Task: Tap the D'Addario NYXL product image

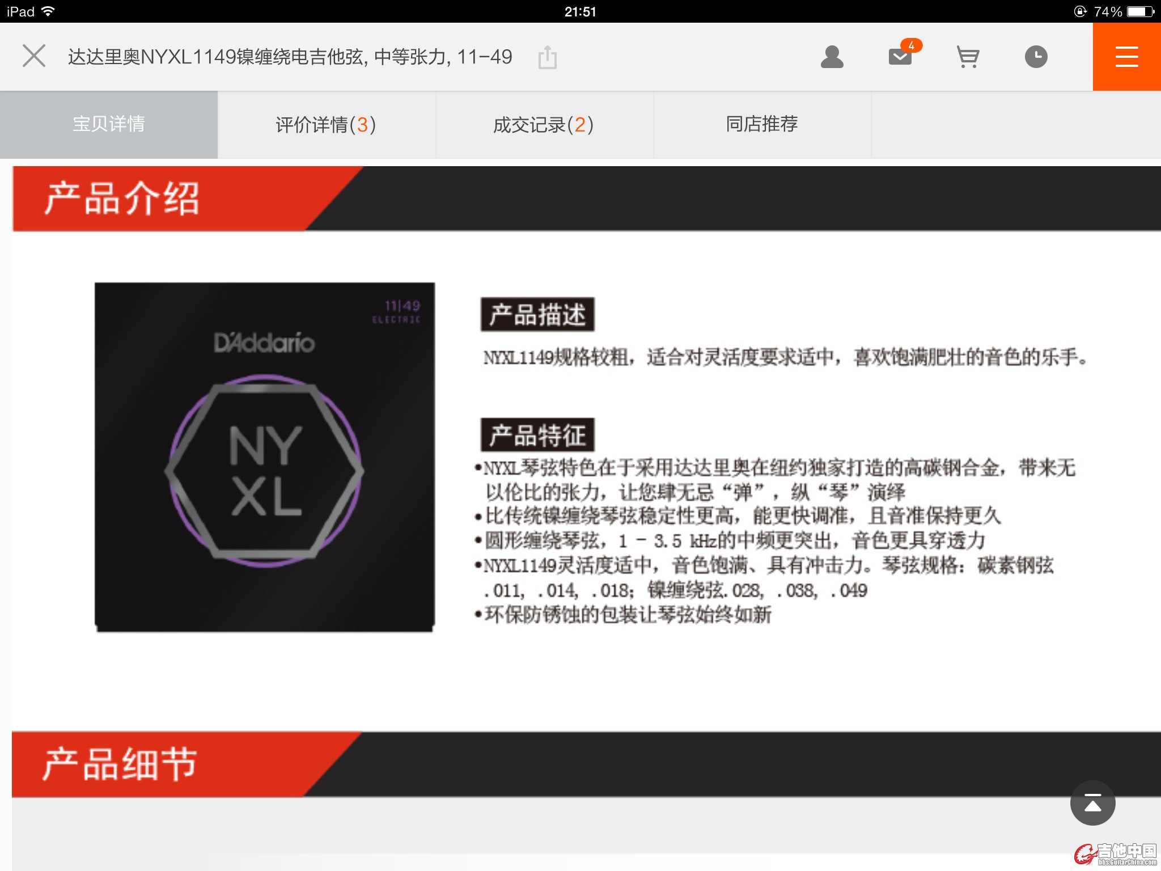Action: 265,457
